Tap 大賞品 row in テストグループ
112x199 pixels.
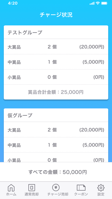click(x=56, y=47)
